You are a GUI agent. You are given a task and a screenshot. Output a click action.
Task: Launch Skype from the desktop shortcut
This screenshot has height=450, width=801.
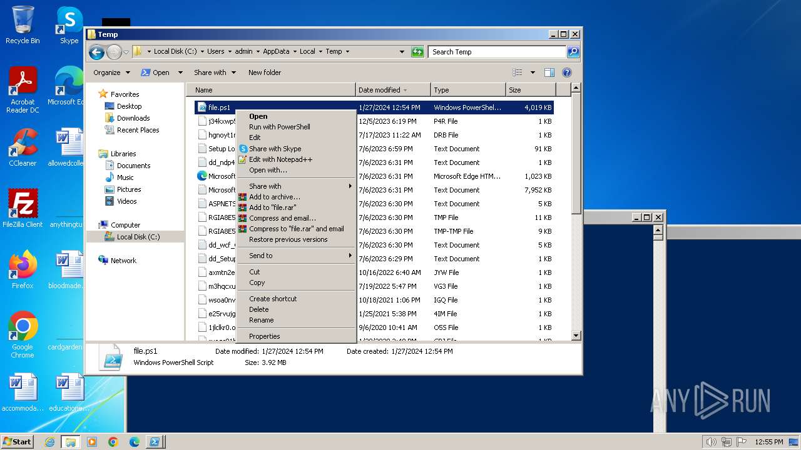[x=69, y=25]
